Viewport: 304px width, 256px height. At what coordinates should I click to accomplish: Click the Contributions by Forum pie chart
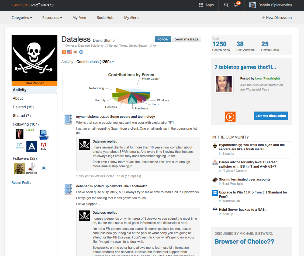point(131,96)
